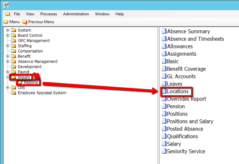Open the Qualifications report

tap(182, 137)
